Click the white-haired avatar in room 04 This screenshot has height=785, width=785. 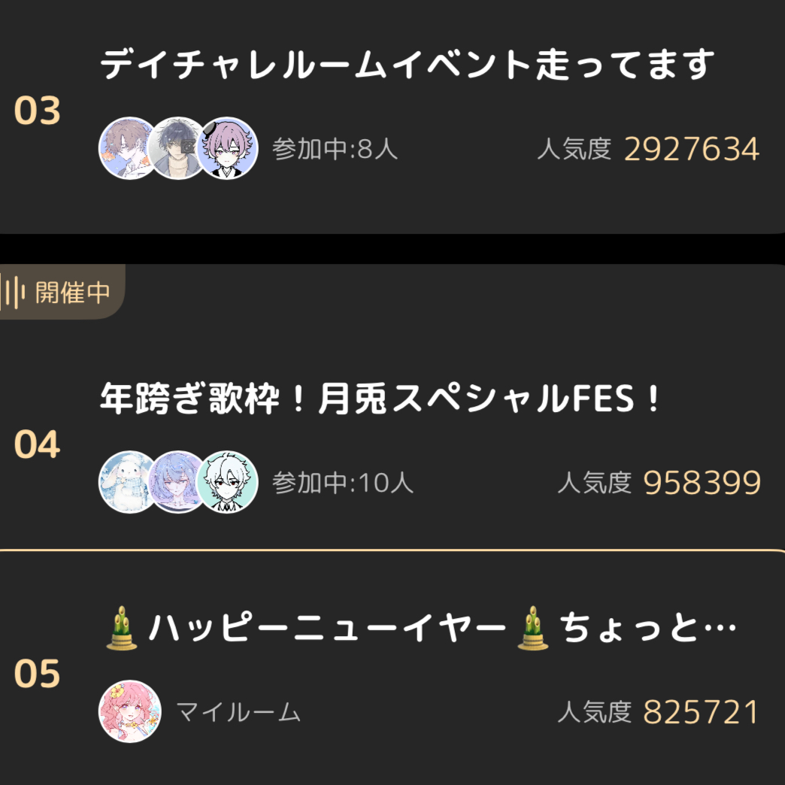(228, 482)
